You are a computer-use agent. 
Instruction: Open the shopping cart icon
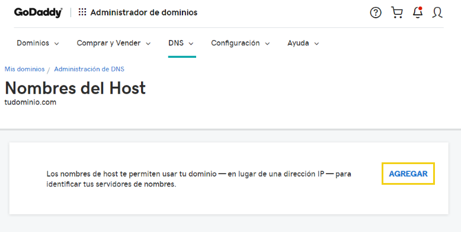tap(397, 12)
